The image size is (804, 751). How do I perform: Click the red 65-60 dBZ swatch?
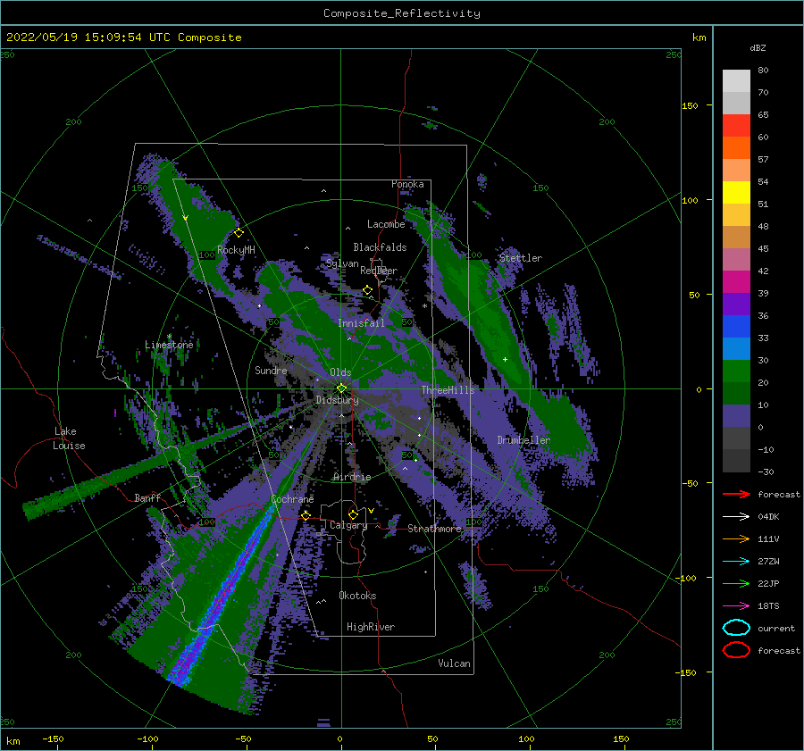[736, 126]
